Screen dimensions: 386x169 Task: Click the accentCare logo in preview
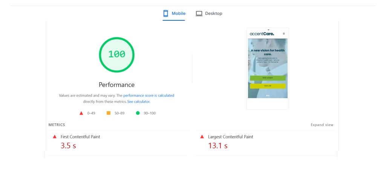[x=262, y=34]
